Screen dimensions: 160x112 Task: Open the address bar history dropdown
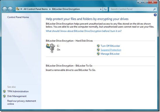[101, 9]
